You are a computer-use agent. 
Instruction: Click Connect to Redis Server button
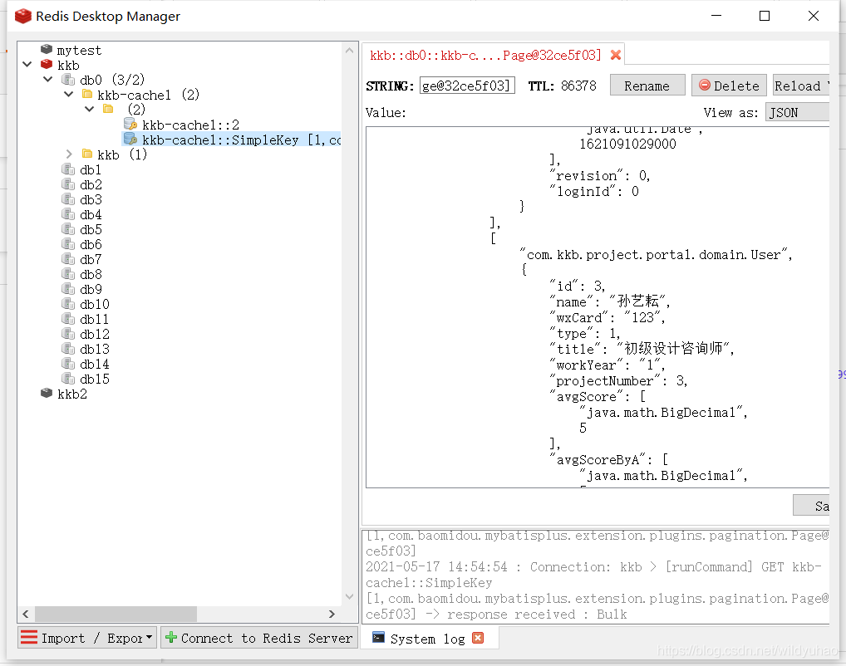point(258,638)
